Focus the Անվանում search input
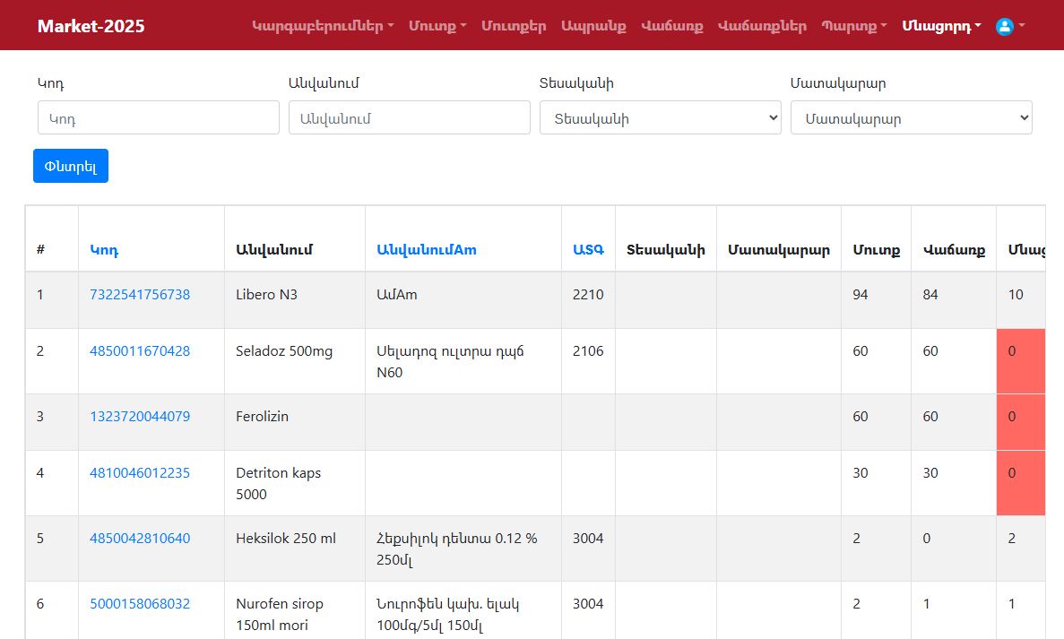Image resolution: width=1064 pixels, height=639 pixels. pos(410,117)
